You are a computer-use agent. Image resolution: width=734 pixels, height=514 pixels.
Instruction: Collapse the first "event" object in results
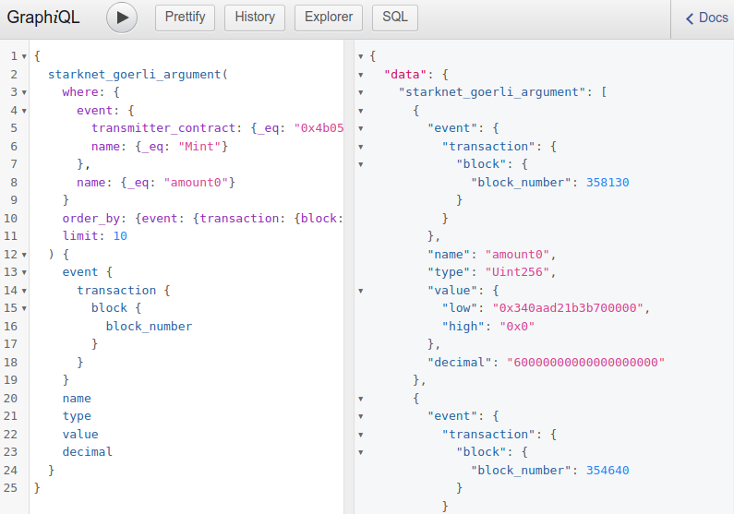click(x=360, y=128)
